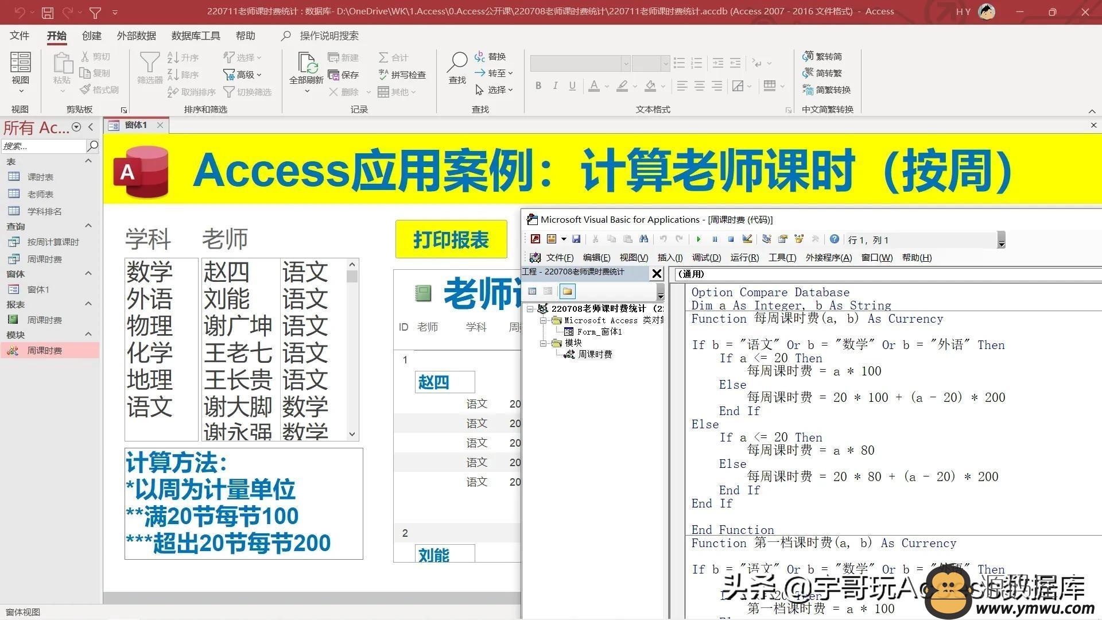Viewport: 1102px width, 620px height.
Task: Open the View (视图) mode button
Action: coord(20,72)
